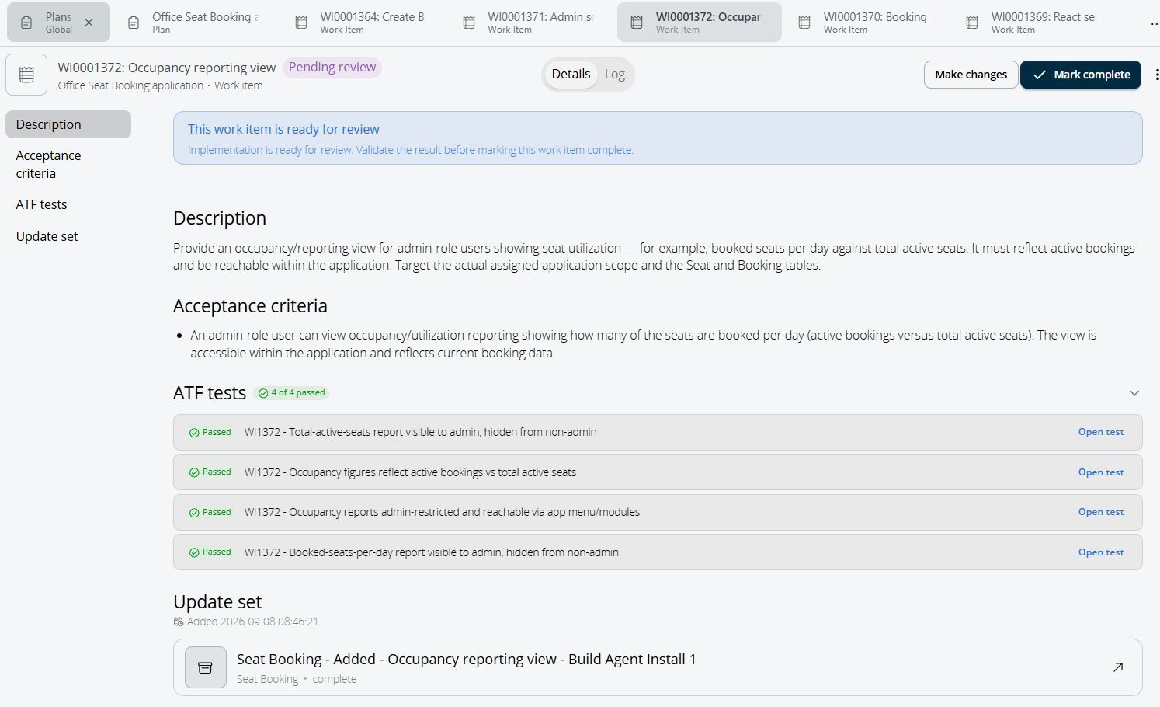Click the WI0001364 tab list icon
The width and height of the screenshot is (1160, 707).
pyautogui.click(x=301, y=23)
